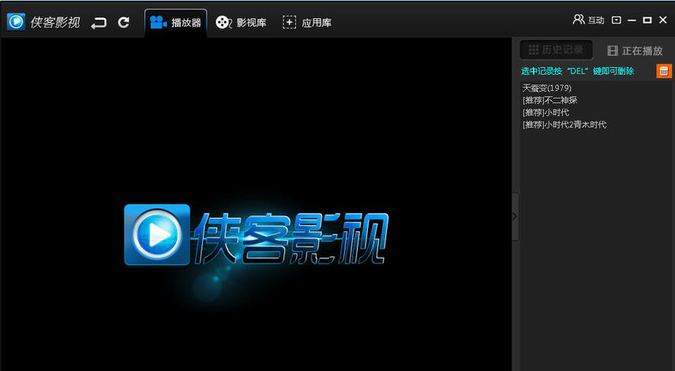Collapse the side panel with arrow handle
This screenshot has height=371, width=675.
pos(515,216)
